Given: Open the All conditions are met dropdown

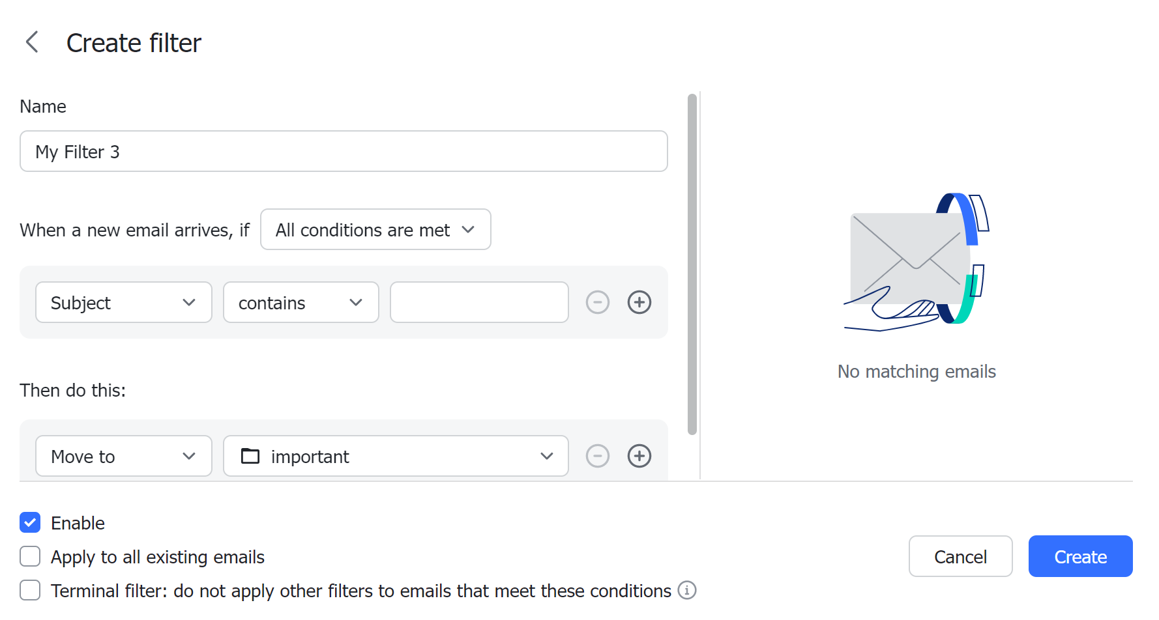Looking at the screenshot, I should click(x=375, y=229).
